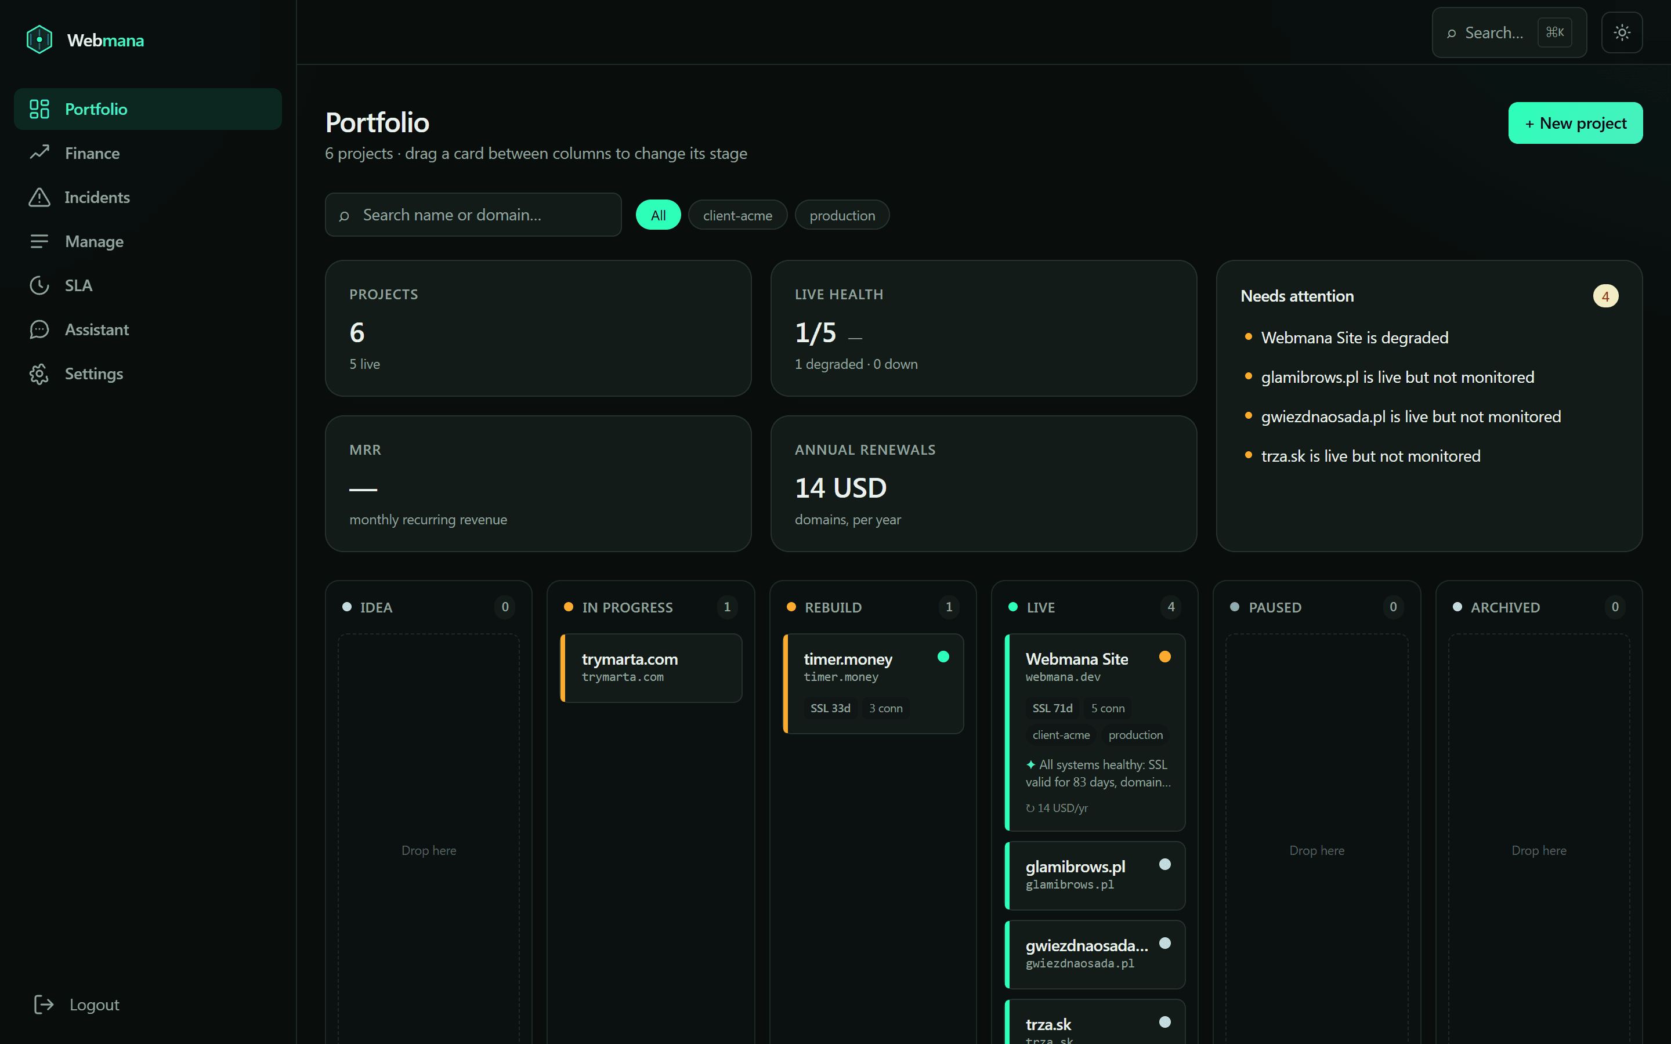Click the Annual Renewals stat card
Viewport: 1671px width, 1044px height.
[x=983, y=483]
